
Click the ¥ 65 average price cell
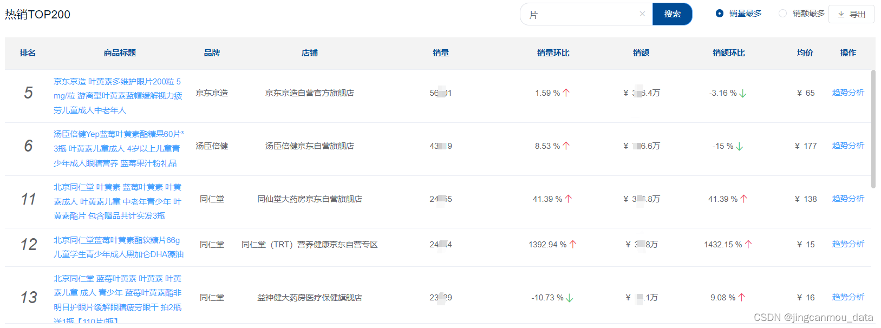coord(806,93)
